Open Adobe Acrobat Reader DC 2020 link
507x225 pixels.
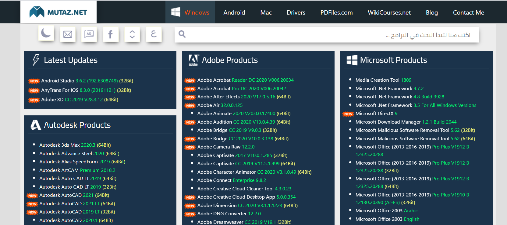pyautogui.click(x=246, y=80)
